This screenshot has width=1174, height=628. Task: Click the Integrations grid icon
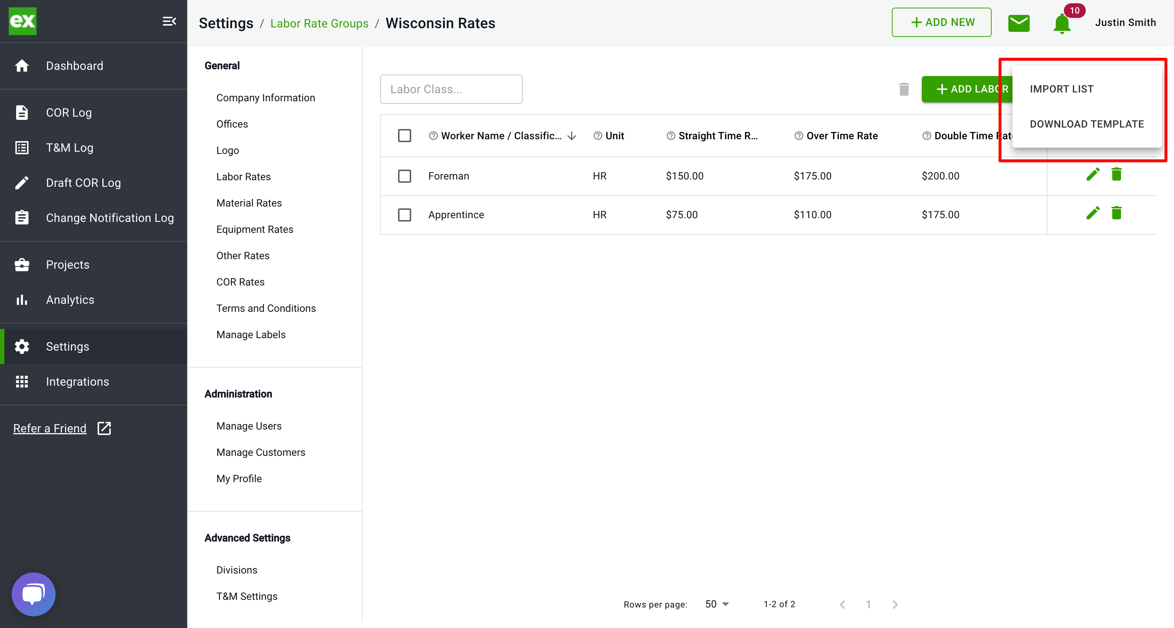click(x=22, y=382)
